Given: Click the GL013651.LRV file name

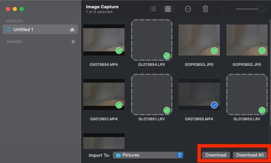Looking at the screenshot, I should pos(151,119).
